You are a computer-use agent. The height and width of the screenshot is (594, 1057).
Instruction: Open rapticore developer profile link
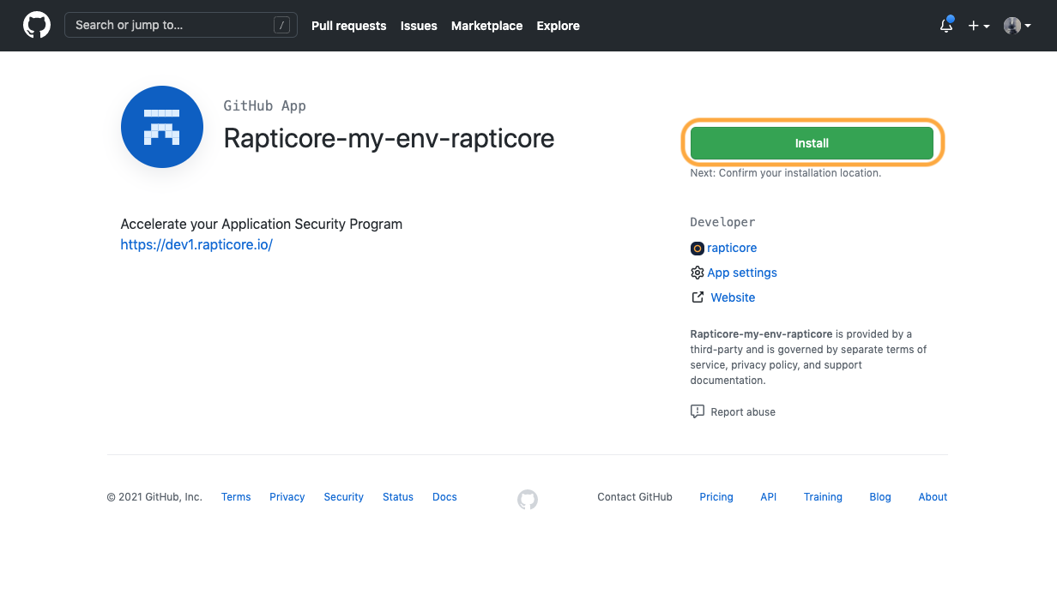(732, 248)
